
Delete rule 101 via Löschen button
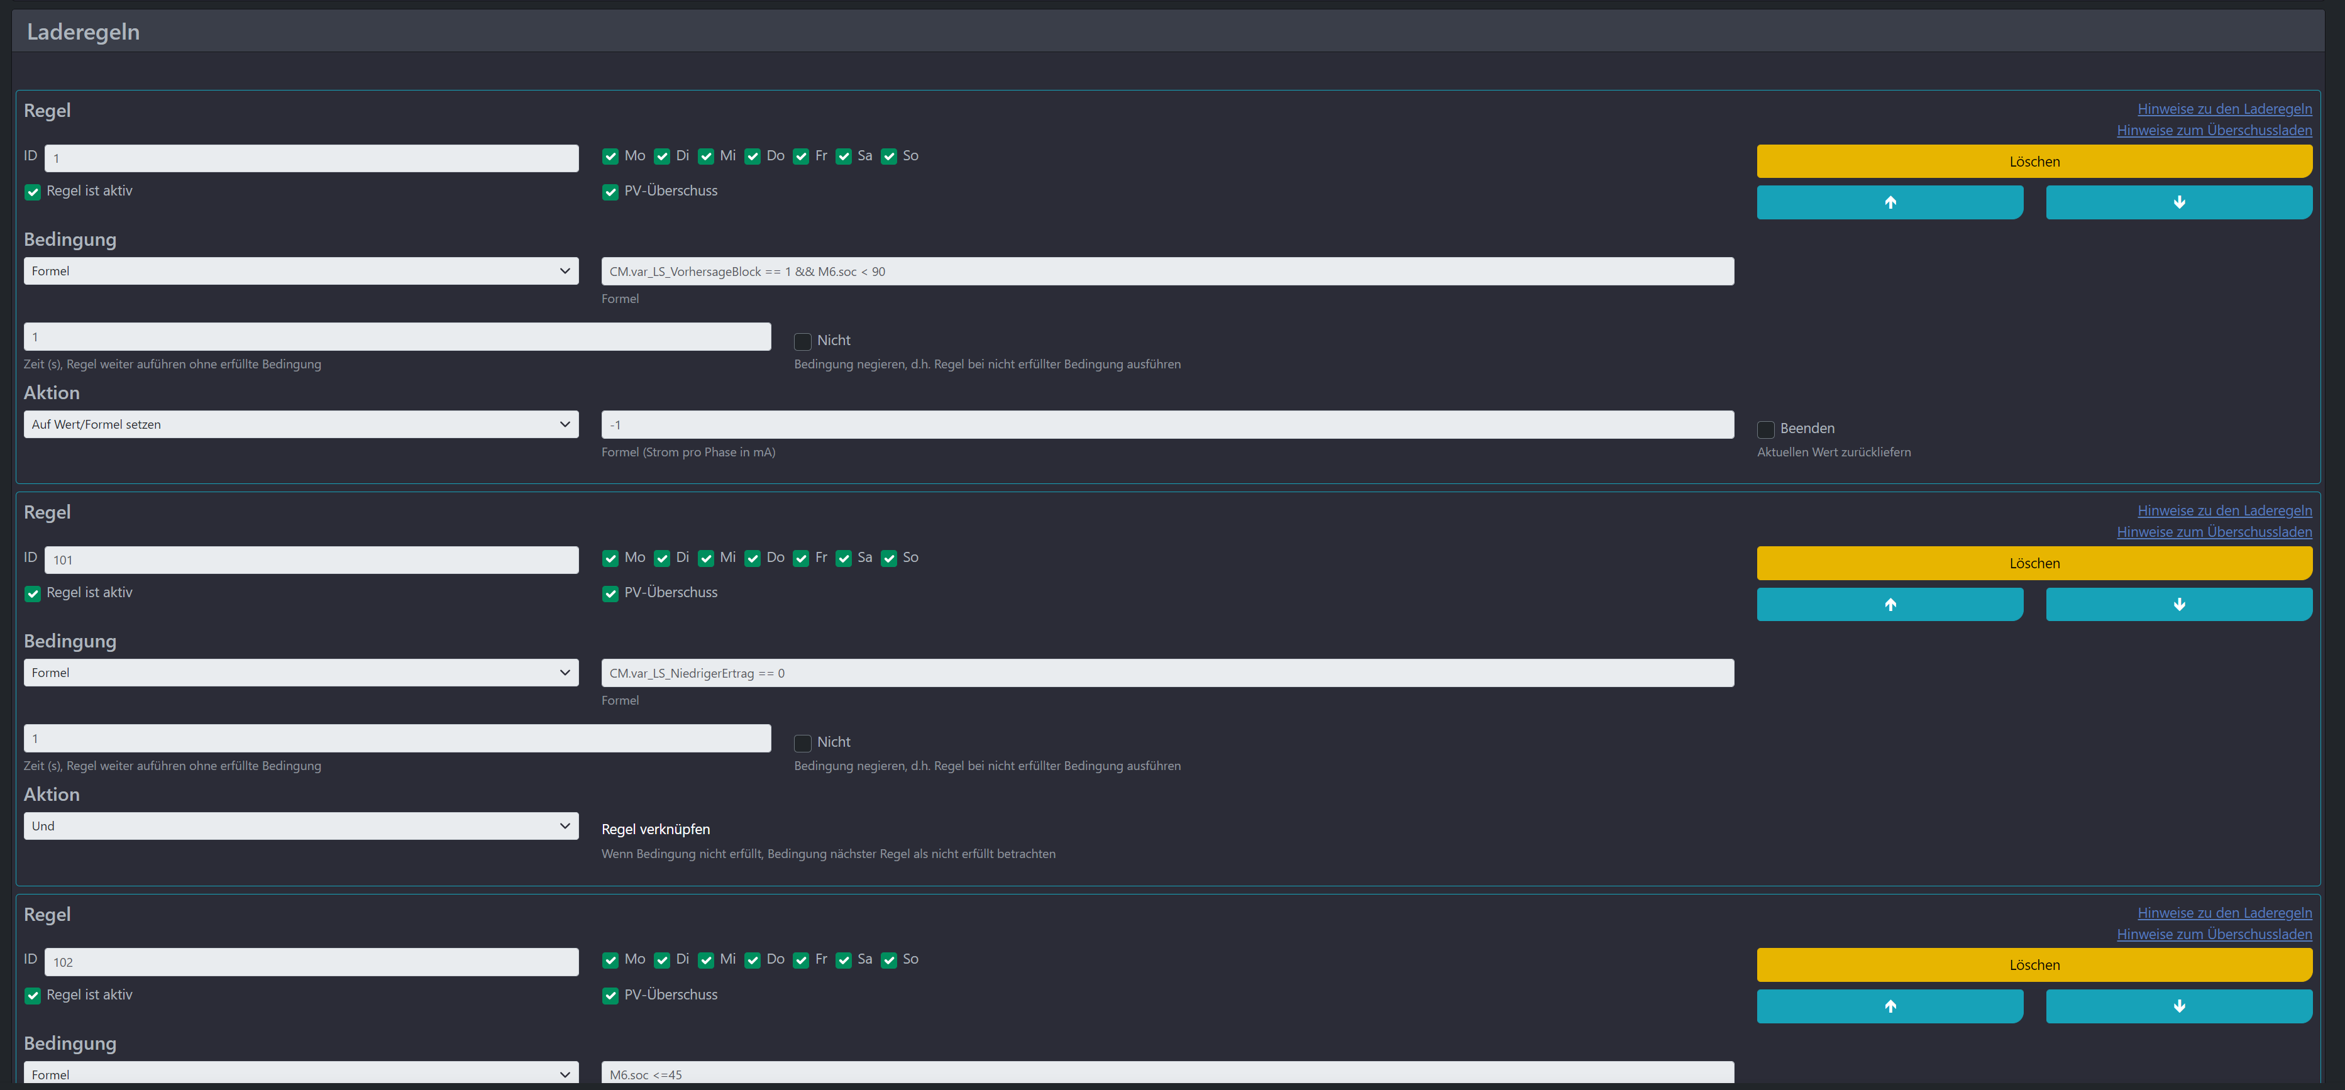click(2034, 563)
